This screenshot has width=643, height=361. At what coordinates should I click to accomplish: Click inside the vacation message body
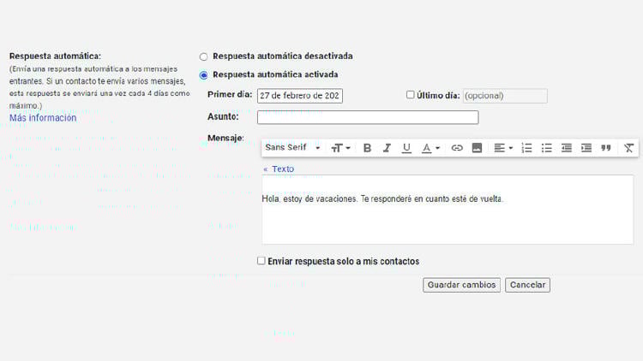(448, 210)
